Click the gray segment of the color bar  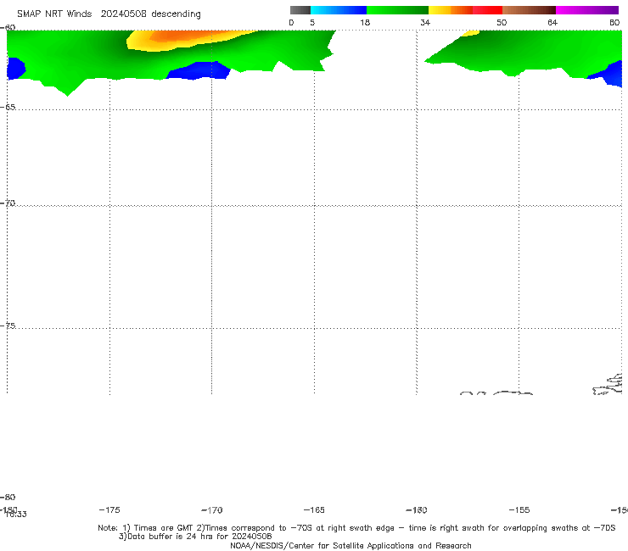point(300,10)
